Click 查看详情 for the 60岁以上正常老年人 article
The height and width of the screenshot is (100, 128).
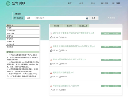pos(106,34)
